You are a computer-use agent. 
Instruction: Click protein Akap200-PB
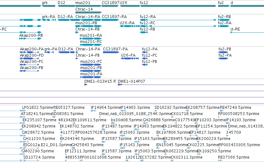31,68
